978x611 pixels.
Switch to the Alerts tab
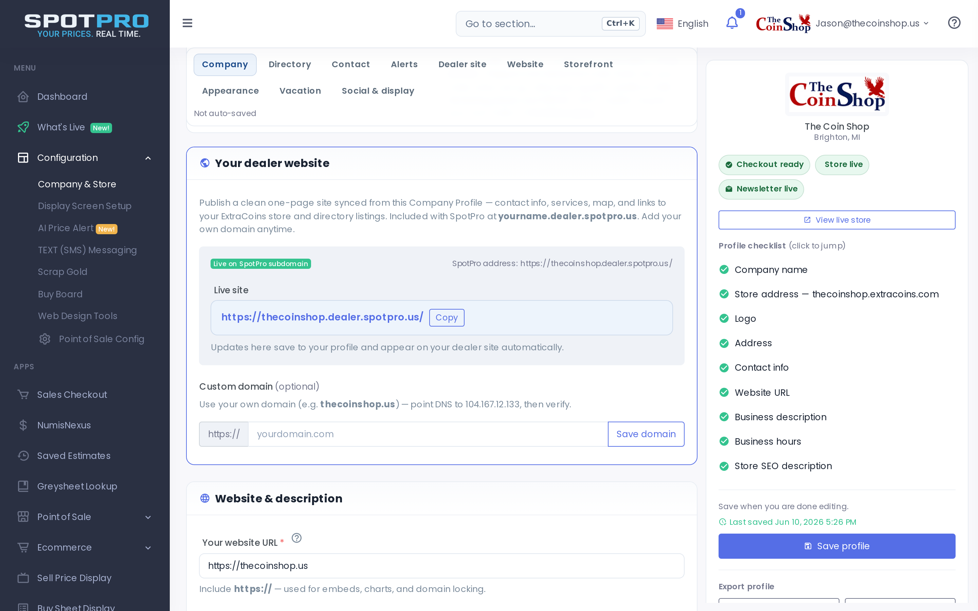(x=404, y=64)
